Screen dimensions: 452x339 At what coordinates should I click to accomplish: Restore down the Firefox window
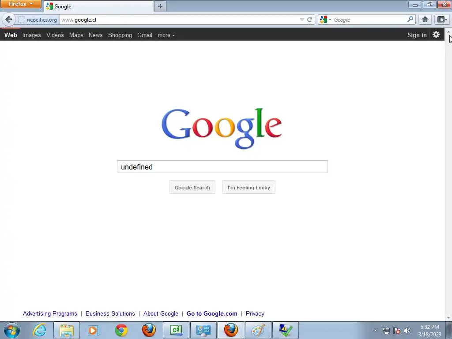pyautogui.click(x=429, y=4)
